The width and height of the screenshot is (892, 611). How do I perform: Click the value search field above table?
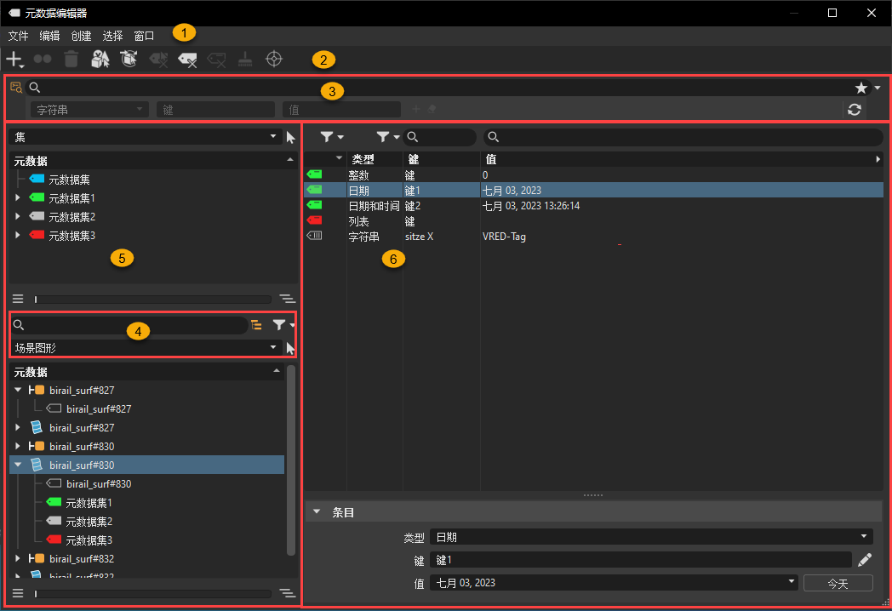click(683, 136)
